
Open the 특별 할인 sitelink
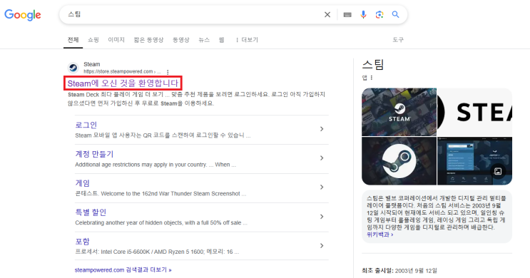coord(91,212)
